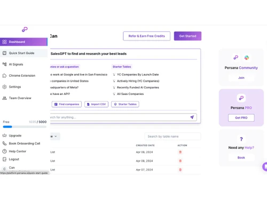Expand the table filter dropdown

55,137
